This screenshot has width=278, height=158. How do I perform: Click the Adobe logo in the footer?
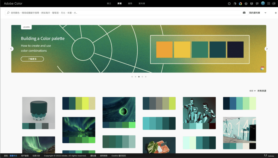coord(269,156)
